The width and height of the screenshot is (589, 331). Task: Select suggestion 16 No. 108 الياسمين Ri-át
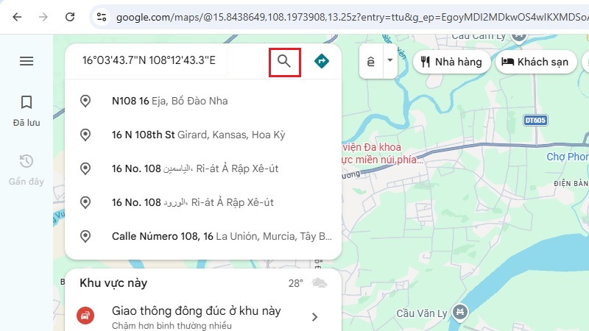(203, 168)
